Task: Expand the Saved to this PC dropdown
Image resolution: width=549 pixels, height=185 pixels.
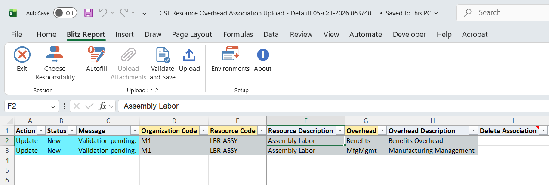Action: tap(437, 13)
